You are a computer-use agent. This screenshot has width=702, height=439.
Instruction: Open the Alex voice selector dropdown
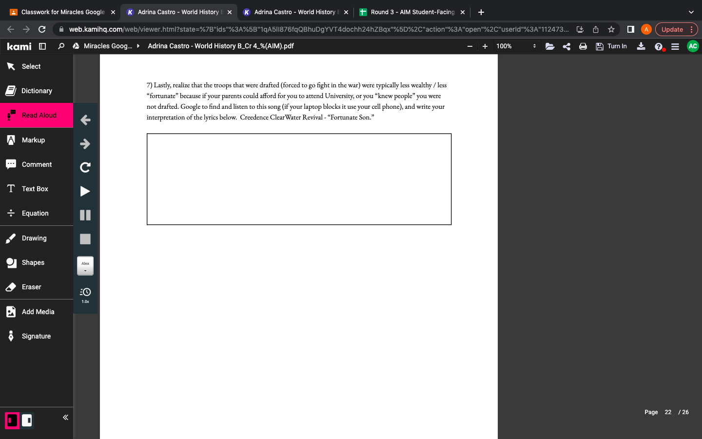pos(85,266)
